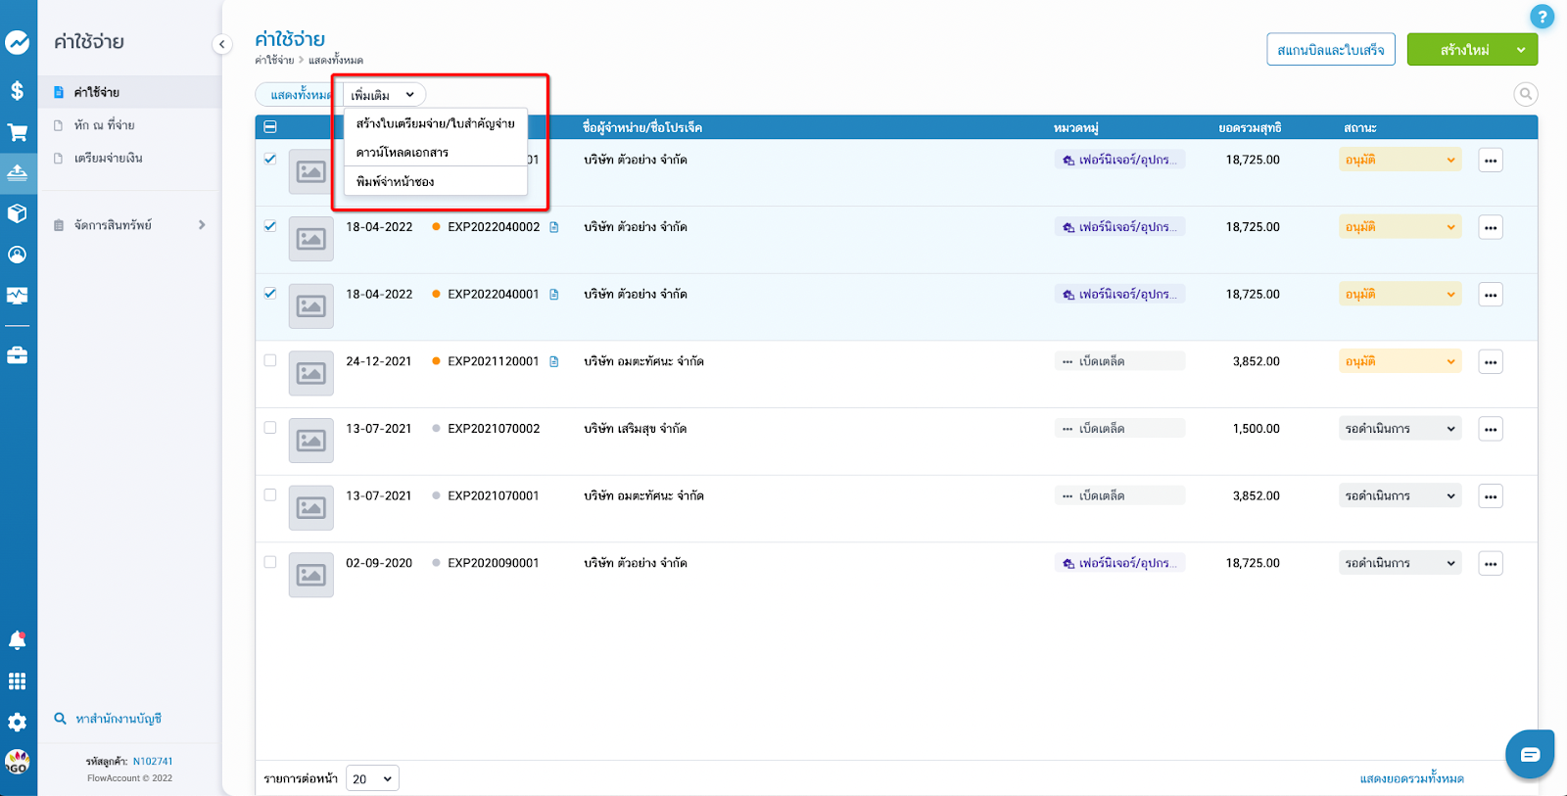Open the apps grid icon in the sidebar
The height and width of the screenshot is (796, 1567).
[x=18, y=681]
